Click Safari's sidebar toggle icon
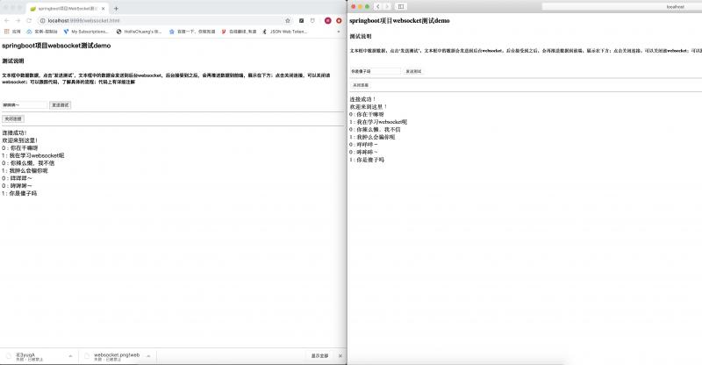Image resolution: width=702 pixels, height=365 pixels. [401, 7]
